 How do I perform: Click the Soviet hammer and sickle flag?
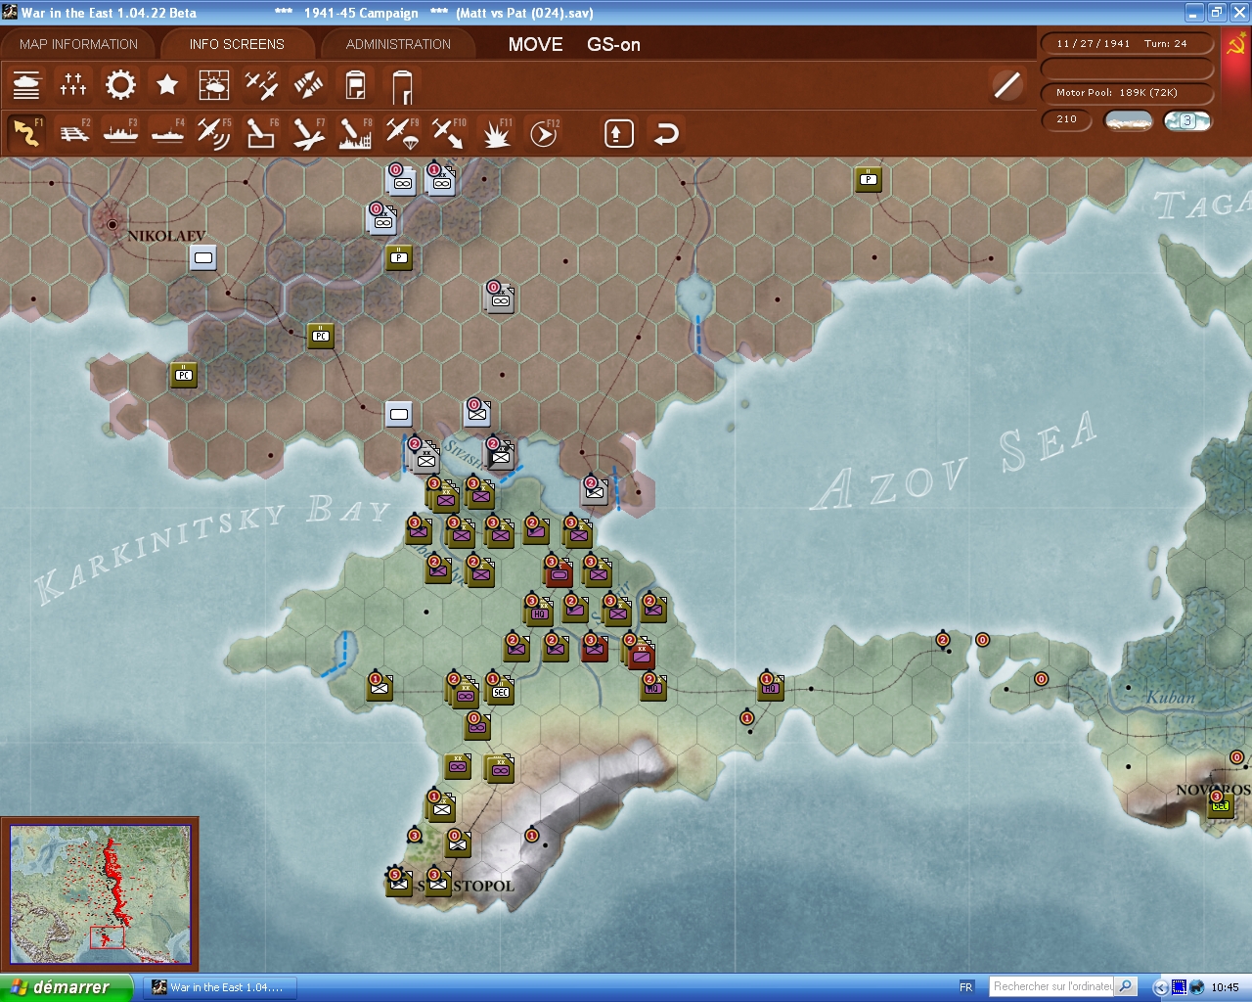click(1235, 45)
